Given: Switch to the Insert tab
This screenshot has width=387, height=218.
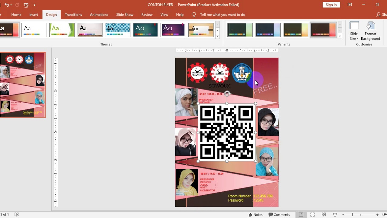Looking at the screenshot, I should (x=34, y=15).
